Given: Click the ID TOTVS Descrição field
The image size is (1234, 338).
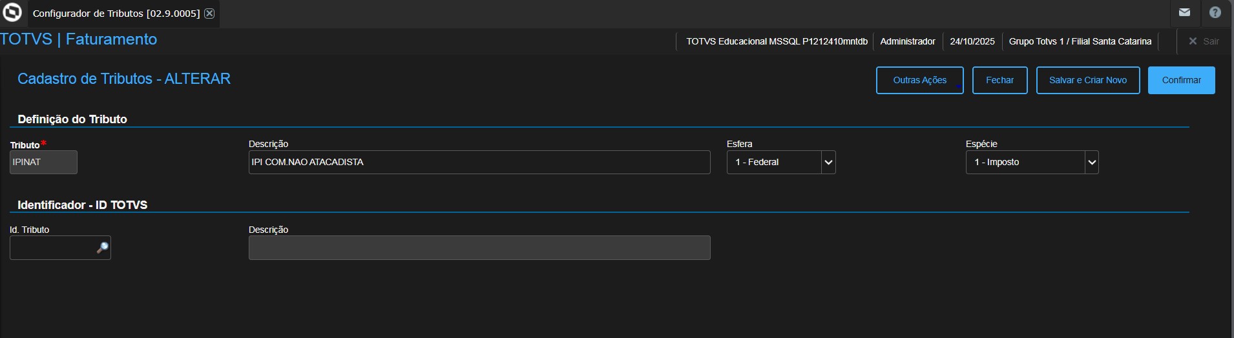Looking at the screenshot, I should (x=479, y=248).
